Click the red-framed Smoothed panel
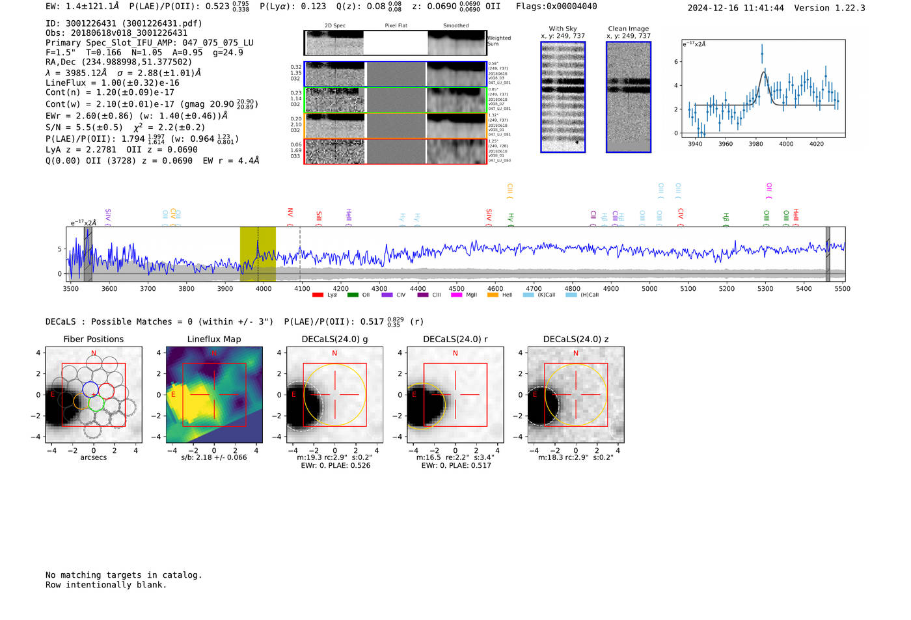Image resolution: width=911 pixels, height=620 pixels. click(x=456, y=152)
